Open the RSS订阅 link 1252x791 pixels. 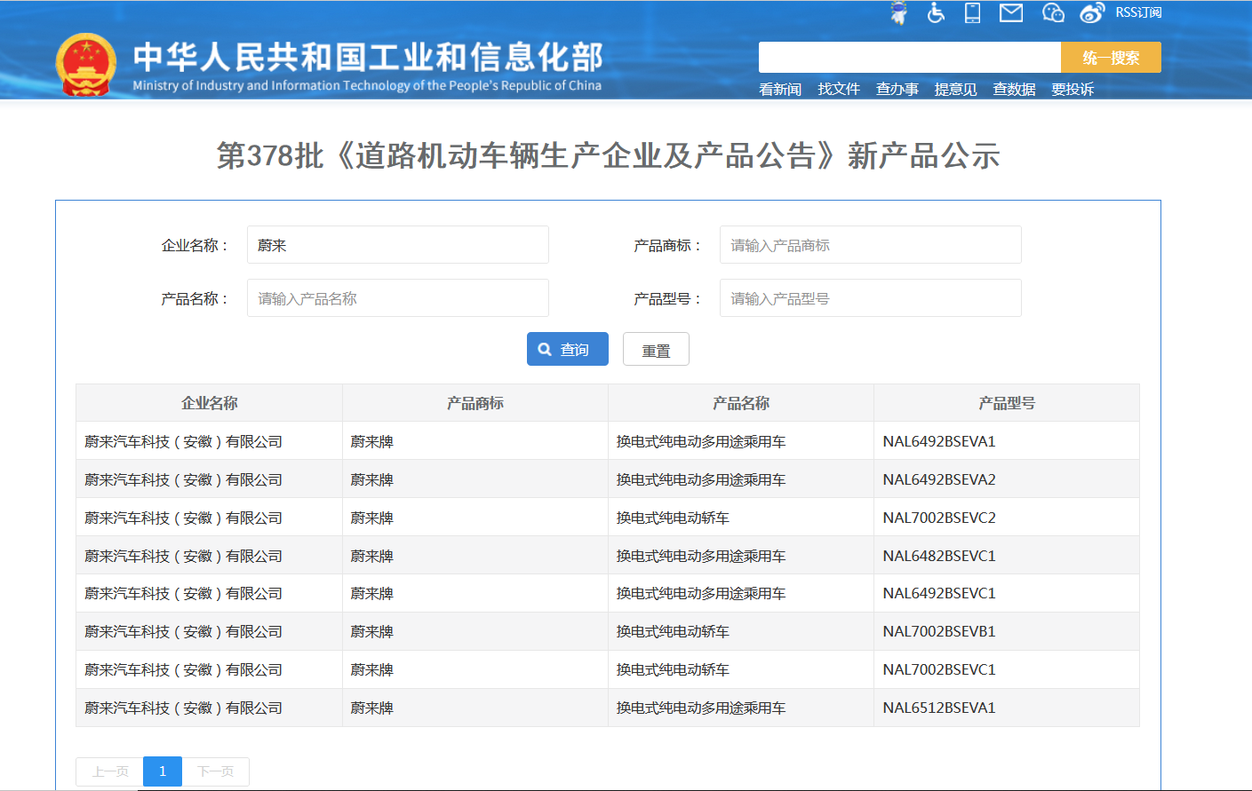click(x=1138, y=12)
